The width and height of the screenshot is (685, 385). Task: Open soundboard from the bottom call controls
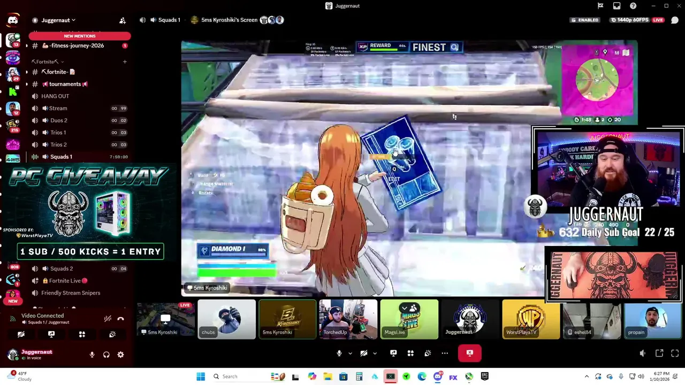pyautogui.click(x=428, y=353)
